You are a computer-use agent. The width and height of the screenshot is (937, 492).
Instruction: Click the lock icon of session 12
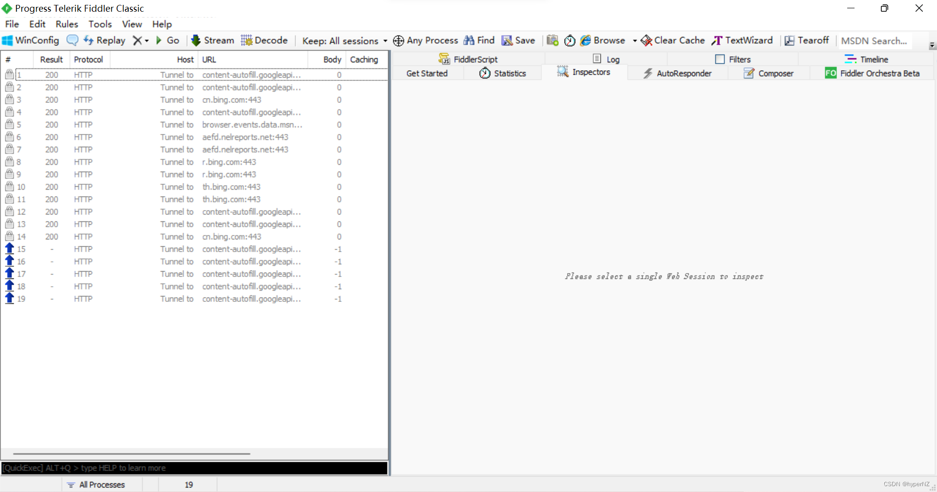[x=9, y=211]
